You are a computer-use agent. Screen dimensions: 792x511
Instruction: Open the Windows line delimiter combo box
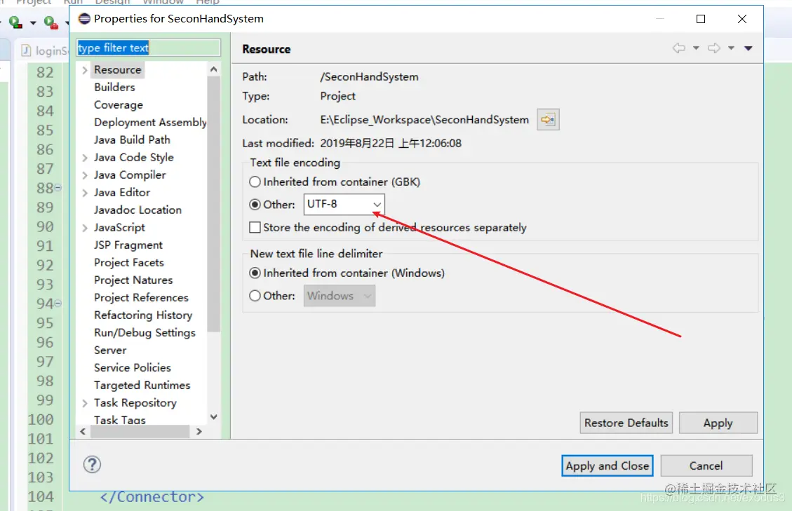340,296
